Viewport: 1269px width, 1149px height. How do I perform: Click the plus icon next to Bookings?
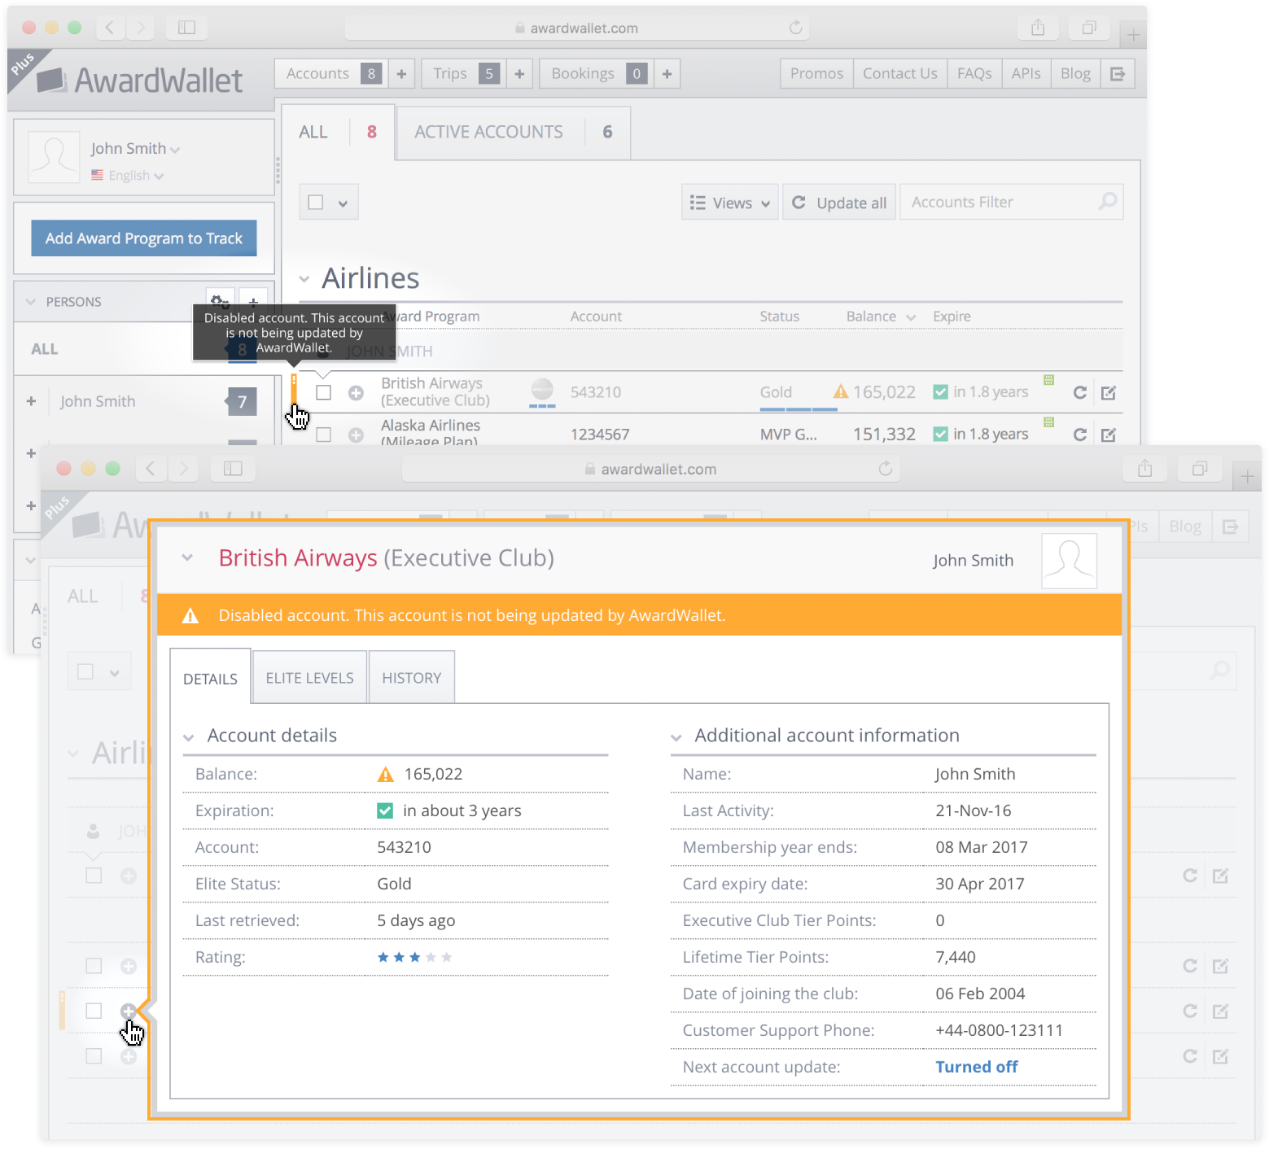pos(667,73)
